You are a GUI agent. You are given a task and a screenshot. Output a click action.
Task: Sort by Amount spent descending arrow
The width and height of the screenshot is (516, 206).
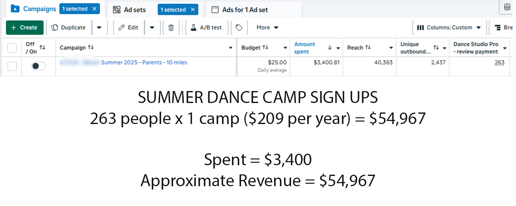point(330,48)
